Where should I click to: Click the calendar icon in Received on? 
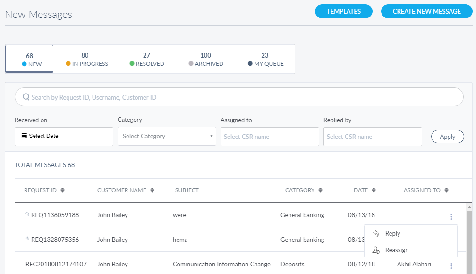coord(25,136)
